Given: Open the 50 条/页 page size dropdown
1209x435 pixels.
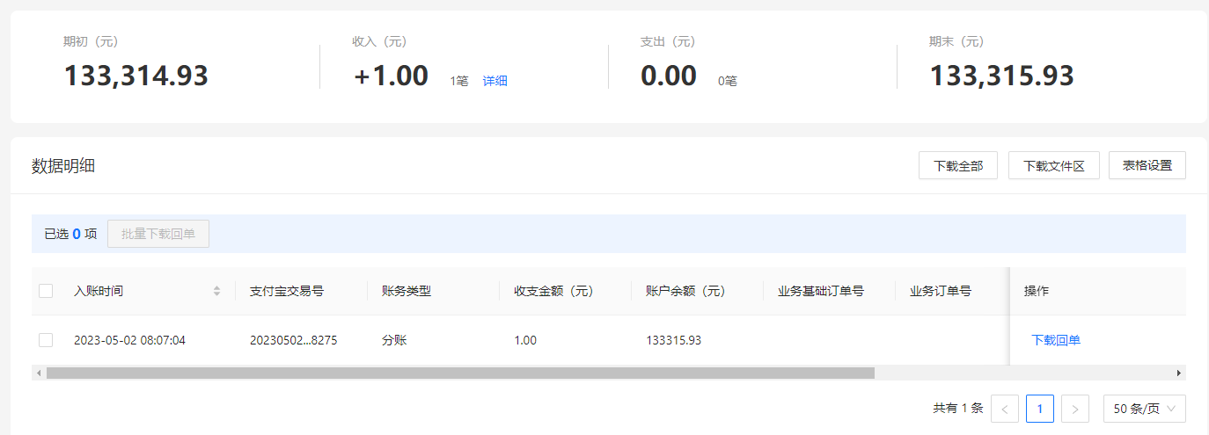Looking at the screenshot, I should click(x=1145, y=409).
